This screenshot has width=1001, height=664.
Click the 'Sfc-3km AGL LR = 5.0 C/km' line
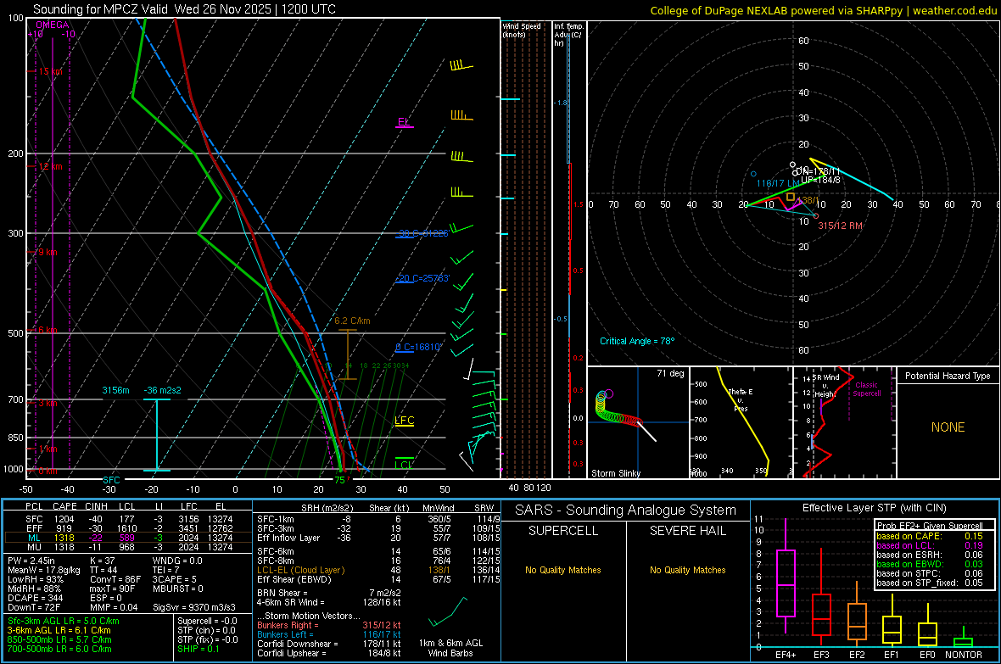tap(64, 621)
